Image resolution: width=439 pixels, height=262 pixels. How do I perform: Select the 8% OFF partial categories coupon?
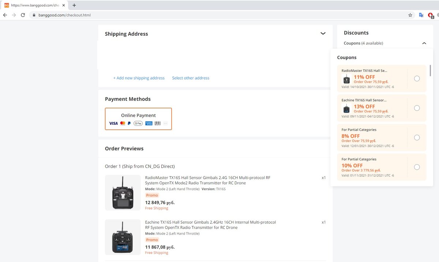click(417, 138)
